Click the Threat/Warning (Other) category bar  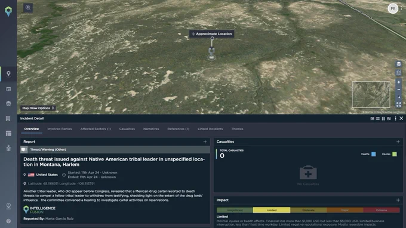115,150
